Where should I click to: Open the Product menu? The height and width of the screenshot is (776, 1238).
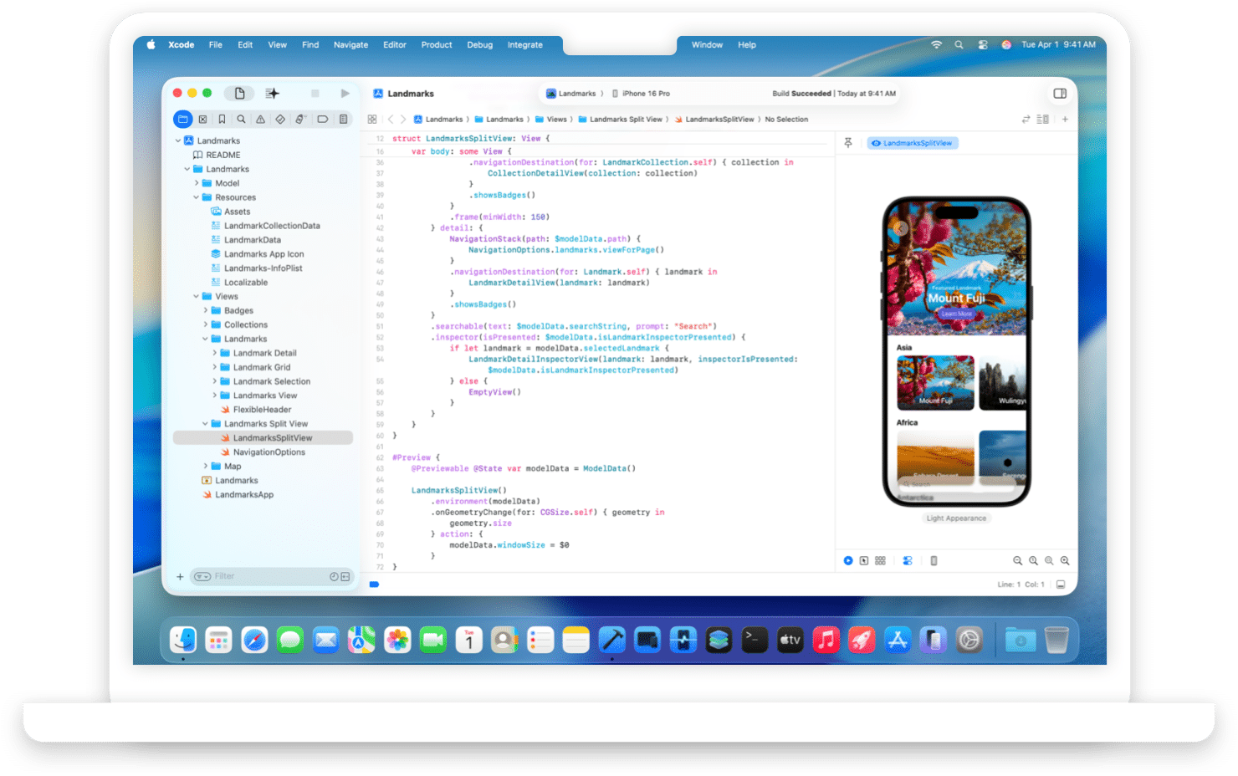[437, 45]
